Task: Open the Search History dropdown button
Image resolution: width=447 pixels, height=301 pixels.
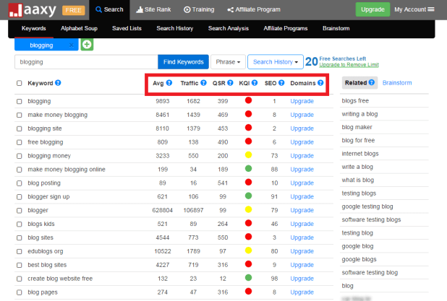Action: coord(276,62)
